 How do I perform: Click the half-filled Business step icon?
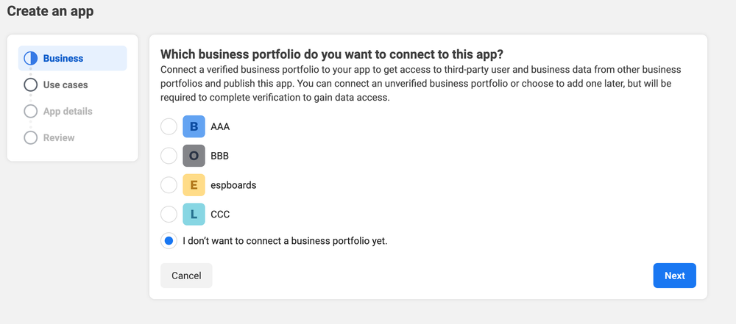click(x=30, y=58)
